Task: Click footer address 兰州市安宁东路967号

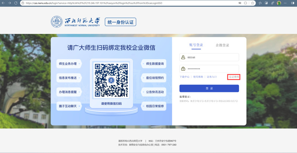Action: [x=165, y=141]
